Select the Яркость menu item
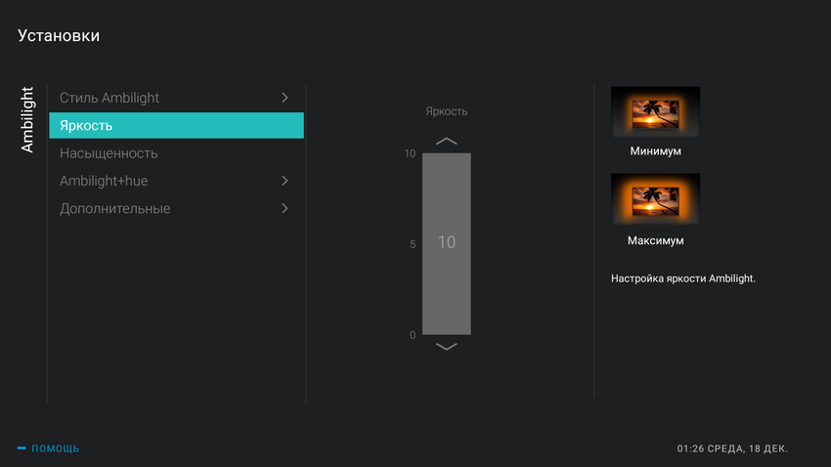The height and width of the screenshot is (467, 831). [176, 125]
